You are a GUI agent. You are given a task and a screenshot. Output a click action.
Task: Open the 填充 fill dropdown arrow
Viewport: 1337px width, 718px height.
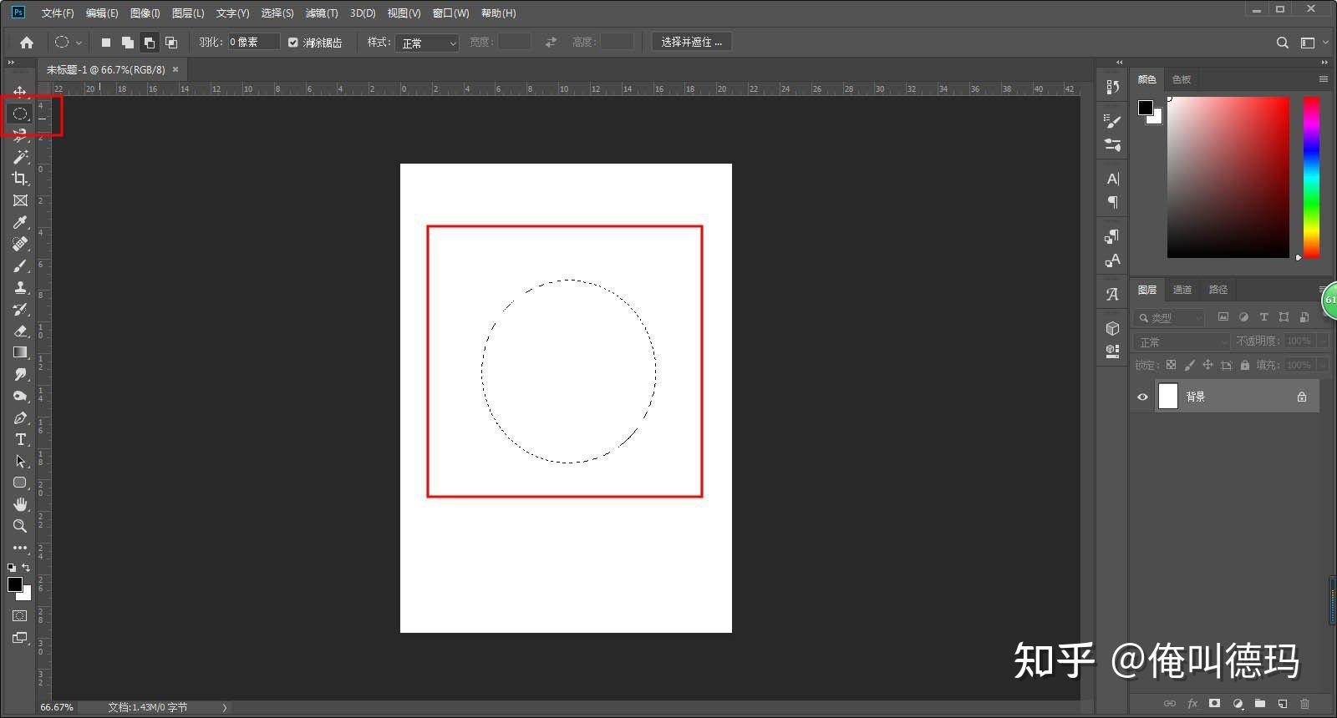[1322, 365]
